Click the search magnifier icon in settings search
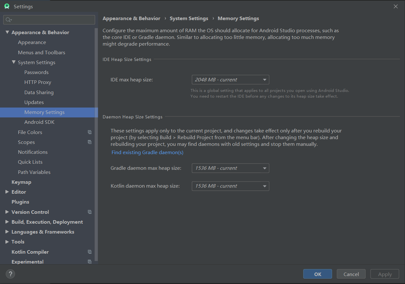The height and width of the screenshot is (284, 405). click(9, 20)
